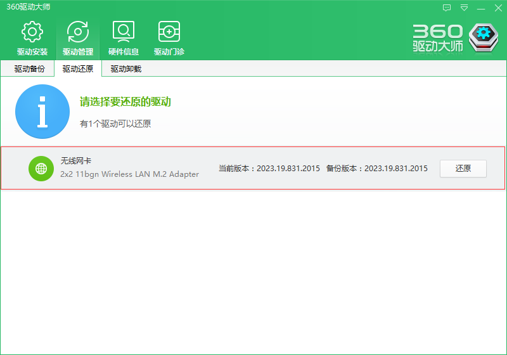Select the 驱动还原 tab
Image resolution: width=507 pixels, height=355 pixels.
point(78,69)
